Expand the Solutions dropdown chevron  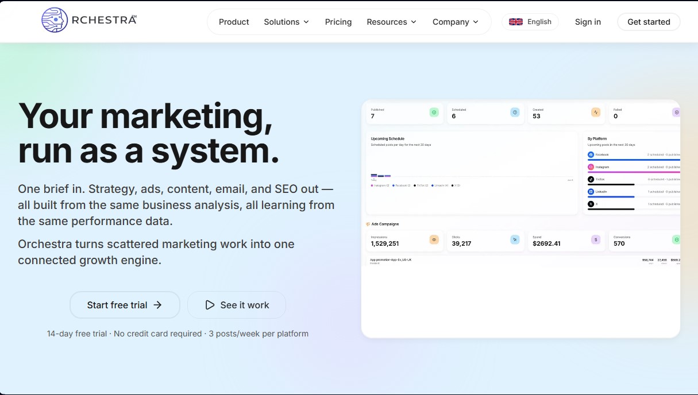[306, 22]
